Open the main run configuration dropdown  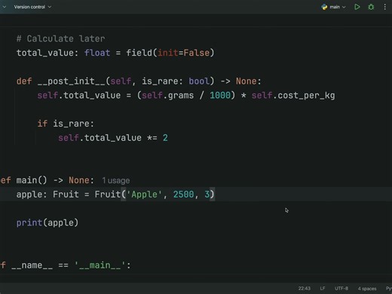pyautogui.click(x=334, y=7)
